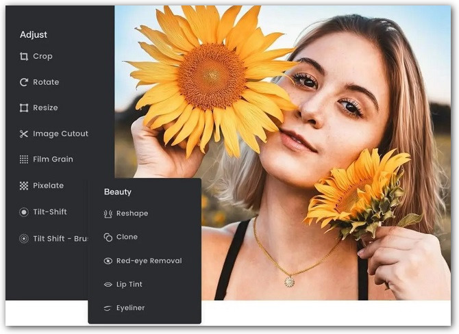The height and width of the screenshot is (334, 459).
Task: Open the Film Grain menu entry label
Action: pyautogui.click(x=53, y=159)
